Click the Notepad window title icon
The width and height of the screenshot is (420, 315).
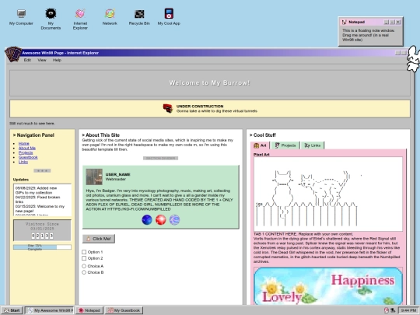point(345,22)
